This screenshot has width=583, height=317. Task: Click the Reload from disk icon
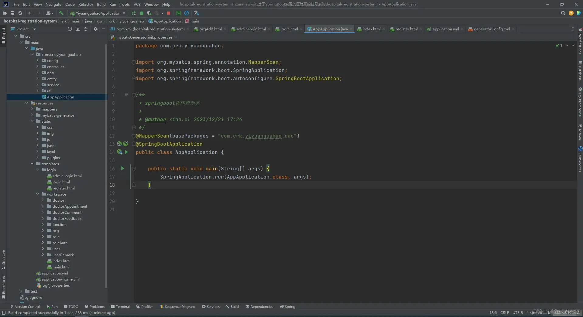pos(20,13)
